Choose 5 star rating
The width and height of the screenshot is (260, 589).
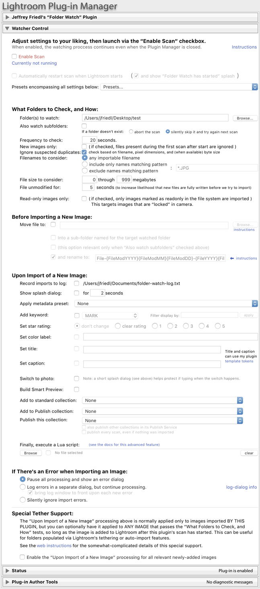218,326
